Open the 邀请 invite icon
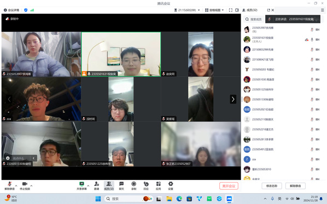 point(96,185)
